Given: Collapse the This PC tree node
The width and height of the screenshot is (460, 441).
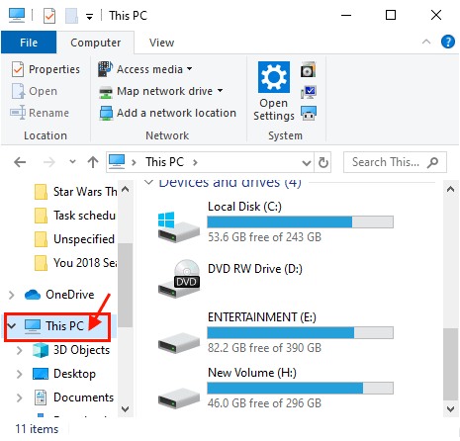Looking at the screenshot, I should click(x=12, y=326).
